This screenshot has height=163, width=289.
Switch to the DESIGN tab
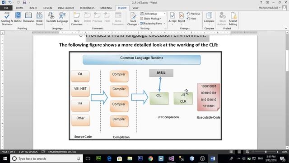coord(47,8)
